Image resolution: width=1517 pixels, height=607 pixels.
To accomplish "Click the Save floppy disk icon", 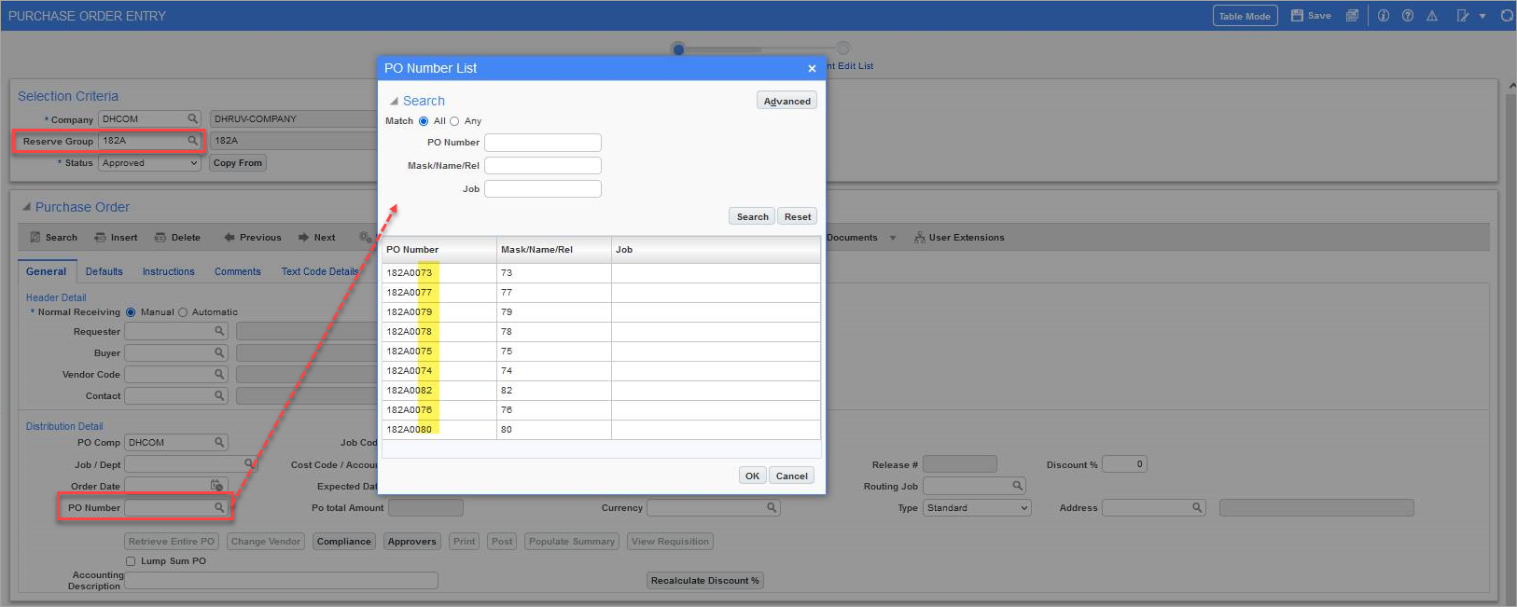I will 1297,16.
